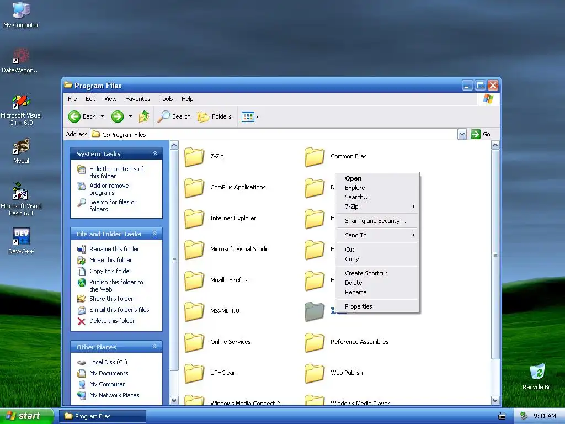The width and height of the screenshot is (565, 424).
Task: Open the Views icon in toolbar
Action: [248, 117]
